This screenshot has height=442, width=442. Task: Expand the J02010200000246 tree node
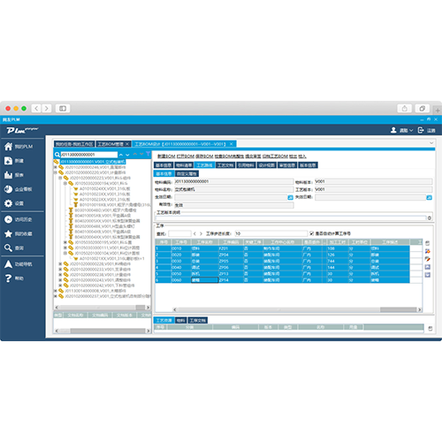[x=55, y=167]
